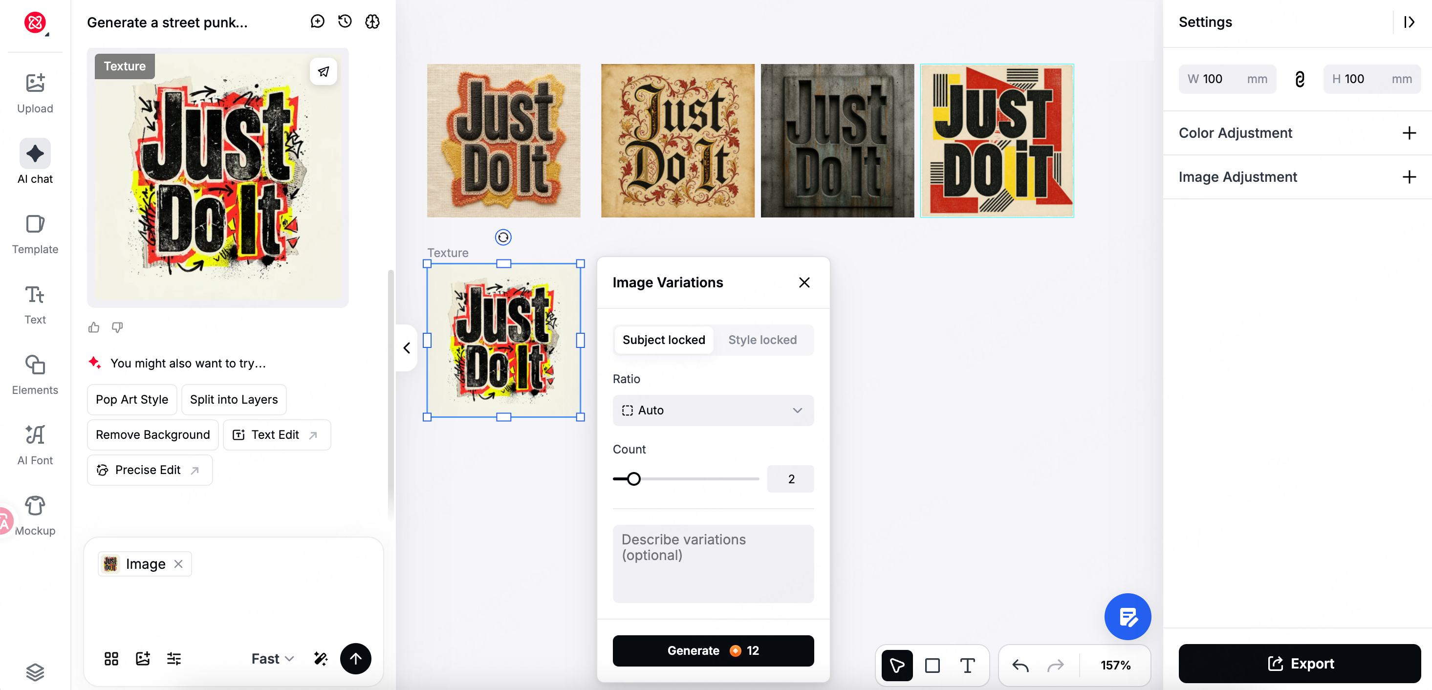Open the large Texture preview in chat
Image resolution: width=1432 pixels, height=690 pixels.
[218, 177]
